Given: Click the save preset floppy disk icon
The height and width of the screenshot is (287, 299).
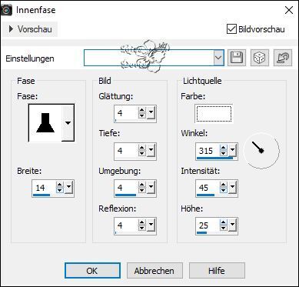Looking at the screenshot, I should pyautogui.click(x=237, y=58).
